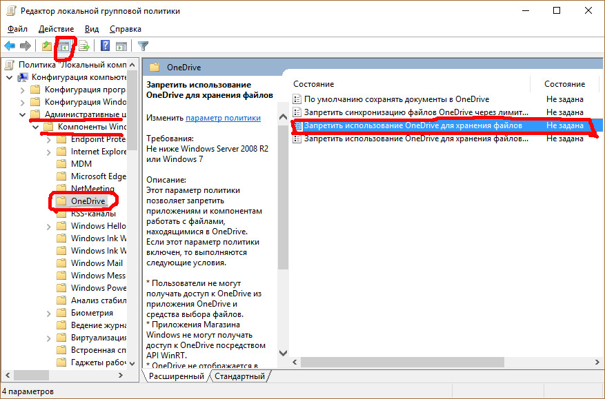Select the Microsoft Edge folder

click(x=99, y=176)
